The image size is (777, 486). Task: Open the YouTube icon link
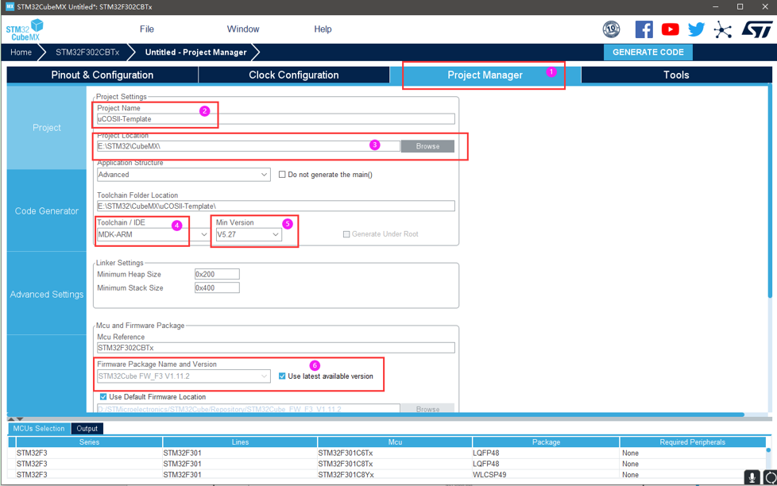[x=670, y=29]
